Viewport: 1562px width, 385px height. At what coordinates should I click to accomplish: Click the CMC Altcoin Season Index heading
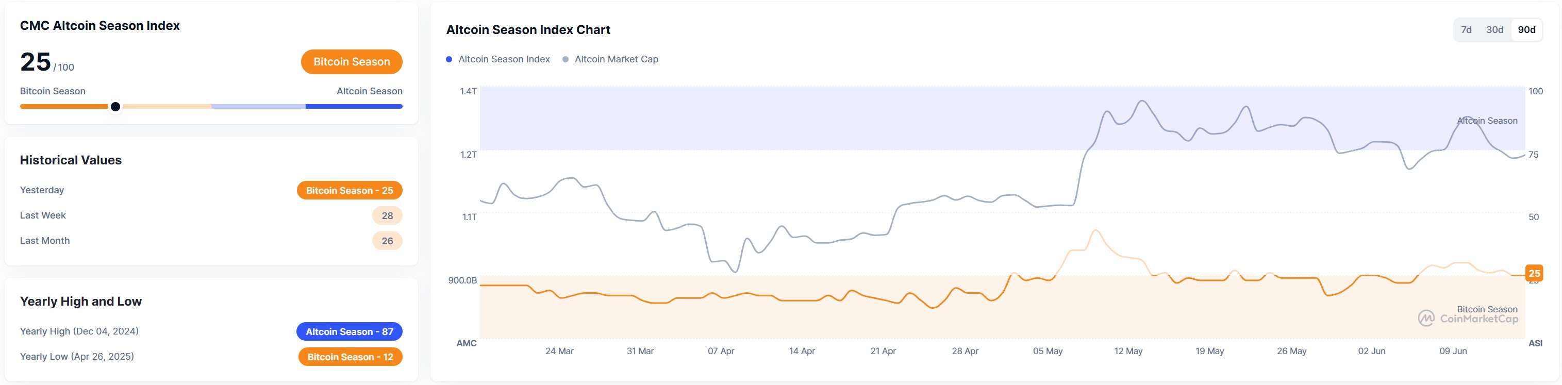(x=99, y=25)
